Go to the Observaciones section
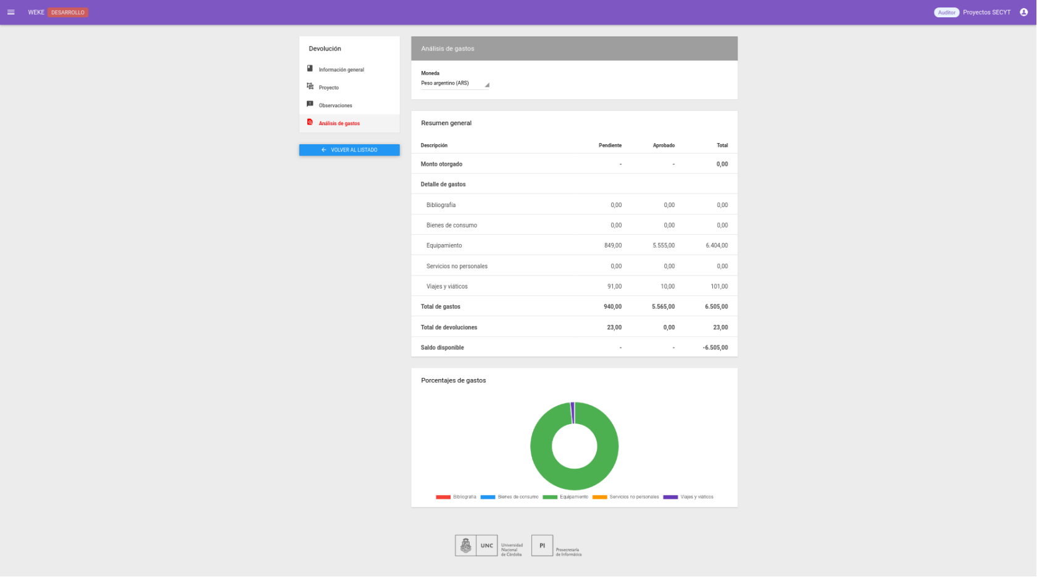The image size is (1037, 577). pos(335,105)
